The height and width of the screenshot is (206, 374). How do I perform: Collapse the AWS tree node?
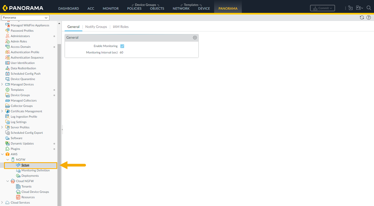pos(2,154)
